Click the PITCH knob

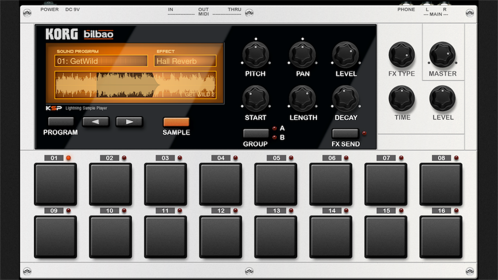click(256, 54)
